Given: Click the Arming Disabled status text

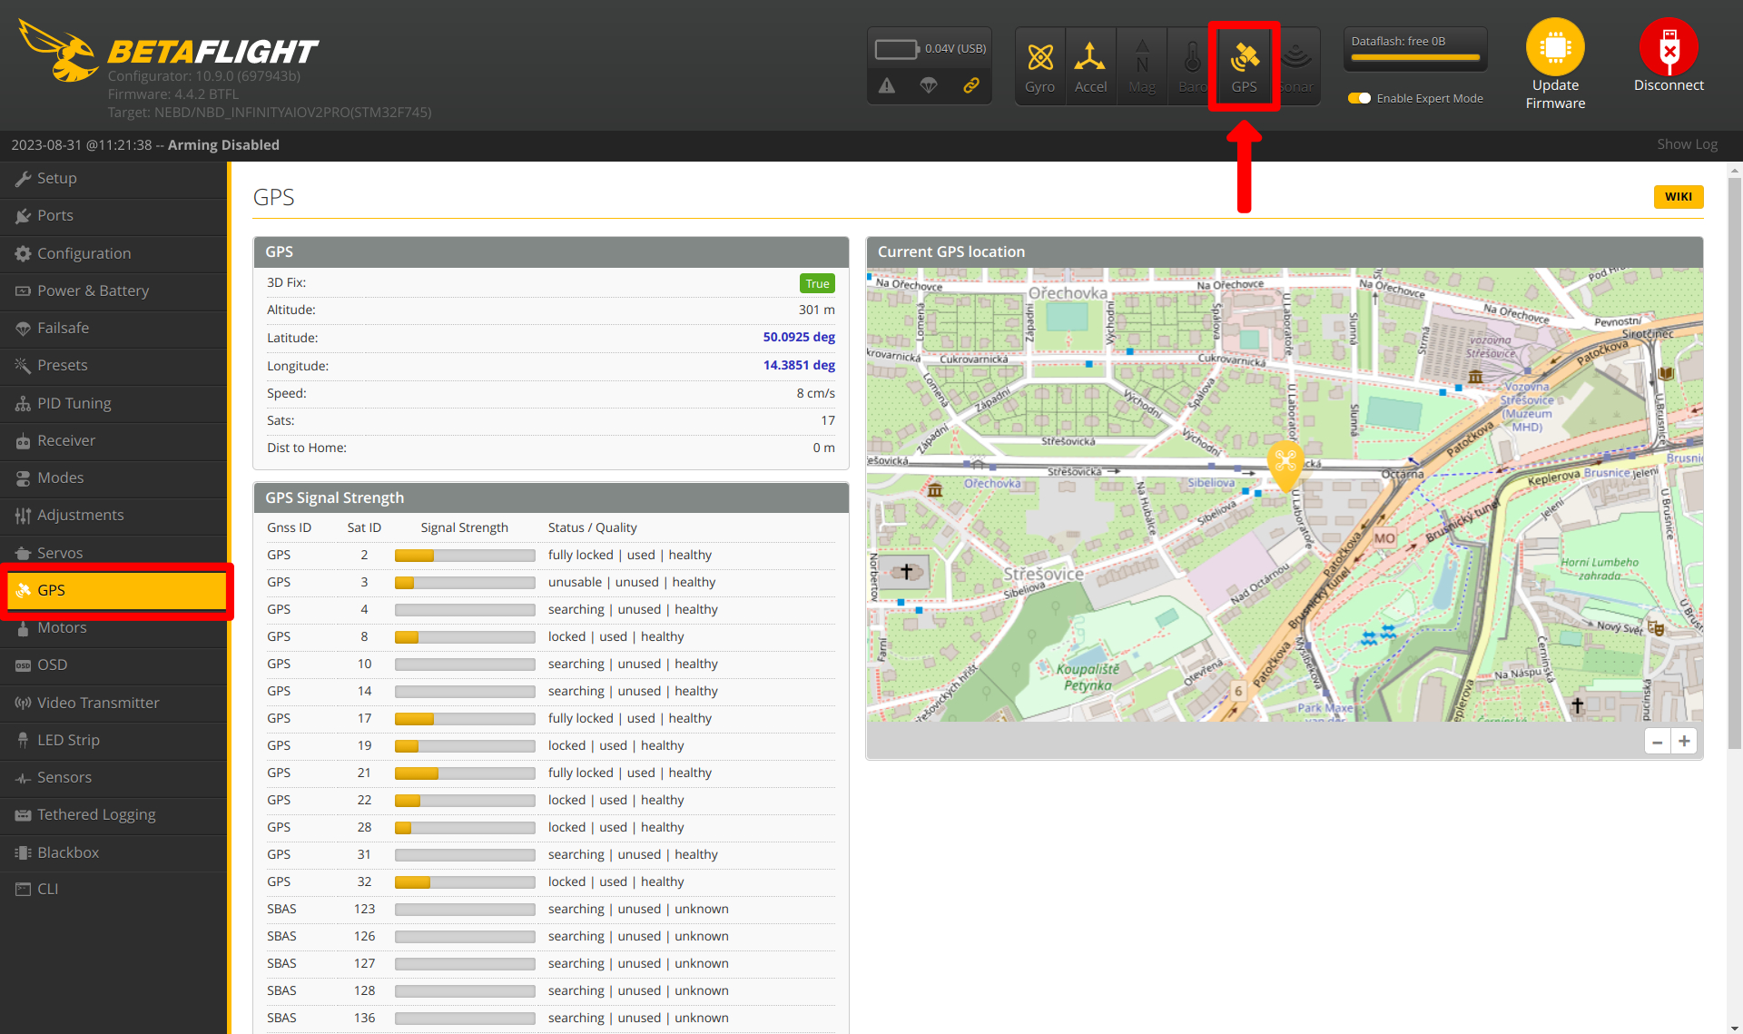Looking at the screenshot, I should click(223, 144).
